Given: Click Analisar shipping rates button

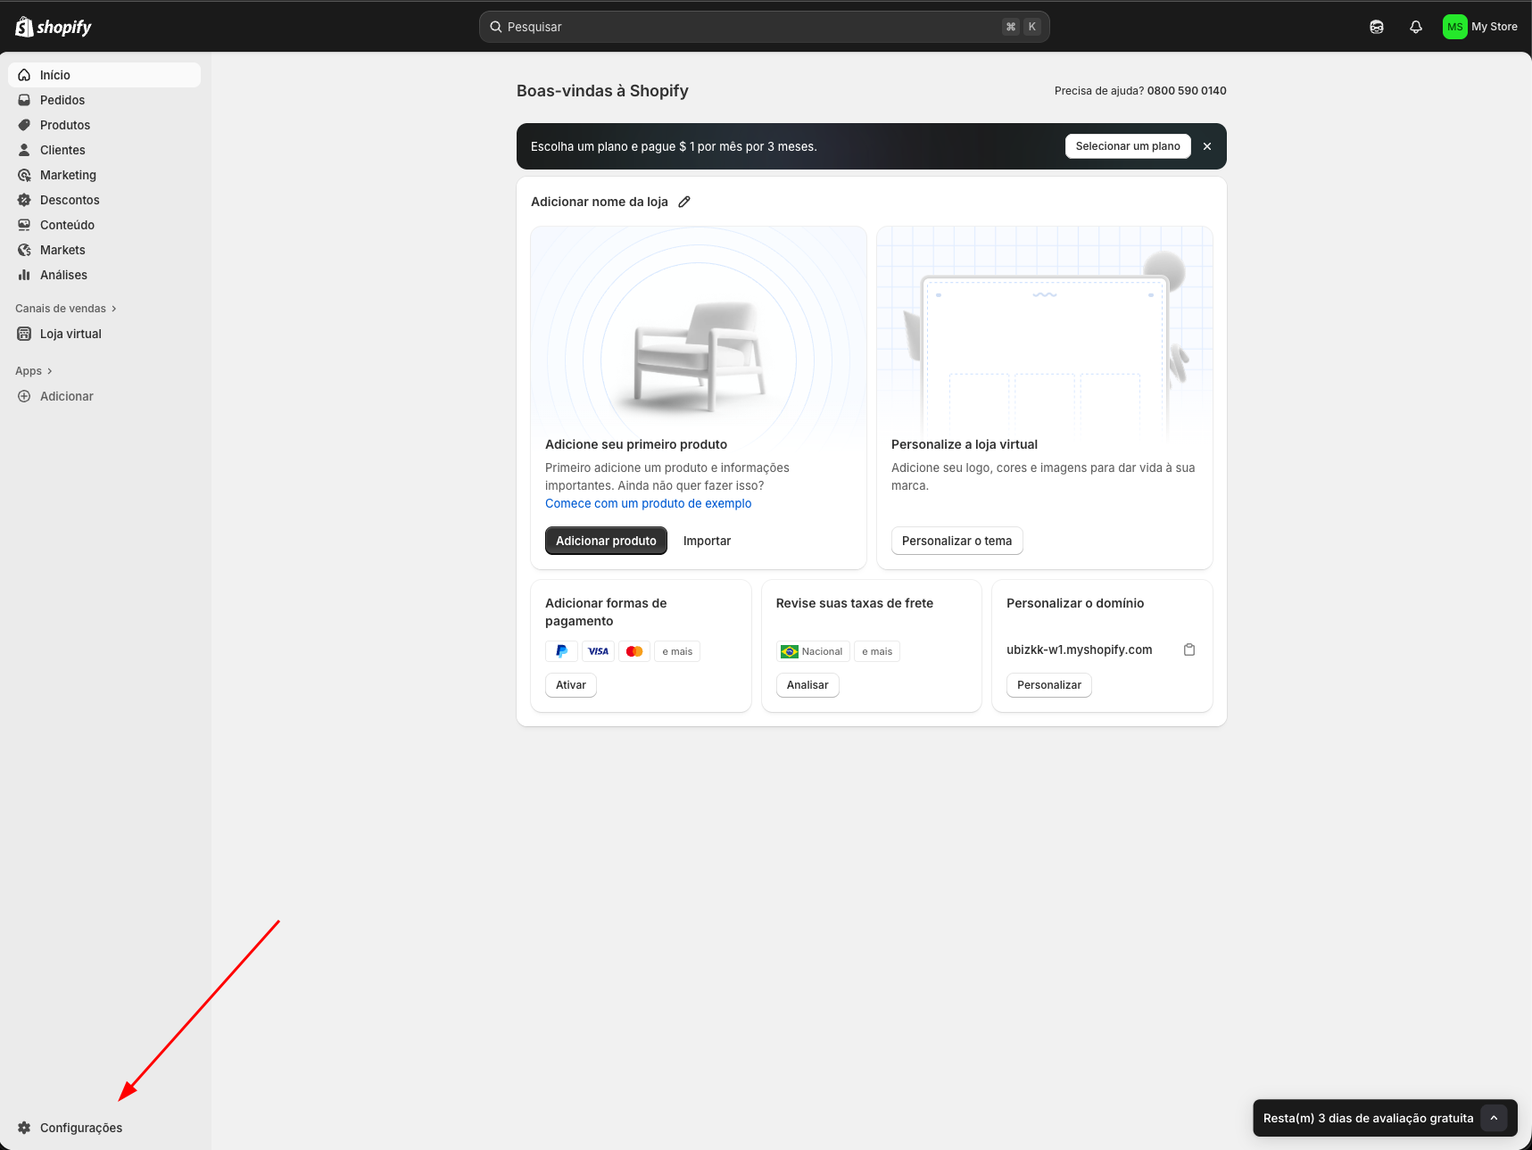Looking at the screenshot, I should coord(807,685).
